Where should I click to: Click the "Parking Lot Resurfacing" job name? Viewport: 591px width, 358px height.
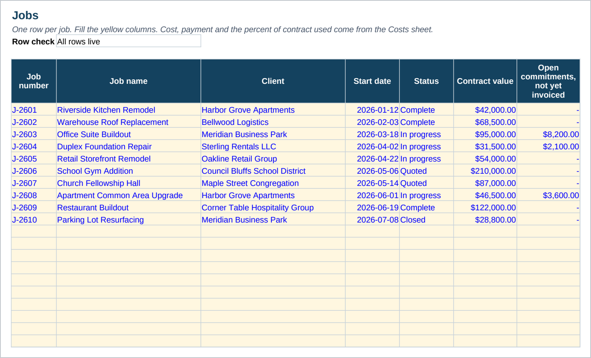click(129, 220)
